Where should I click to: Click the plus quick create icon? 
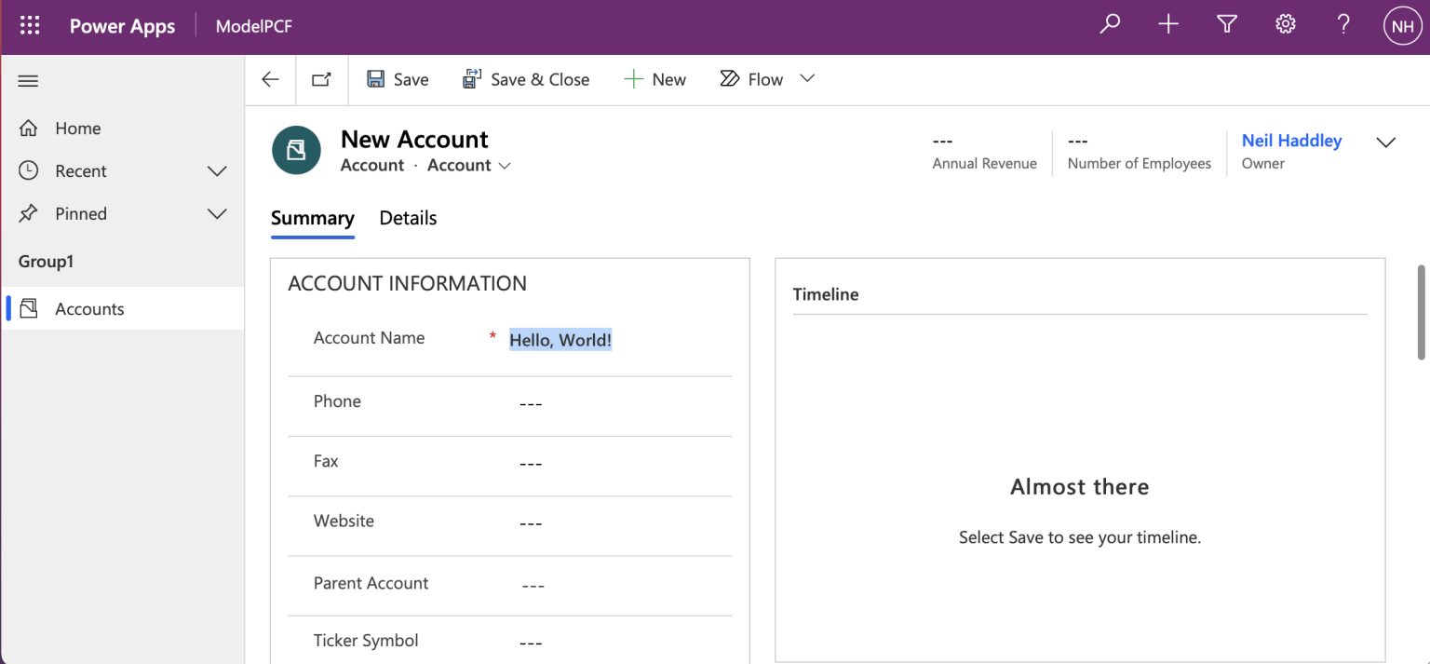point(1168,25)
